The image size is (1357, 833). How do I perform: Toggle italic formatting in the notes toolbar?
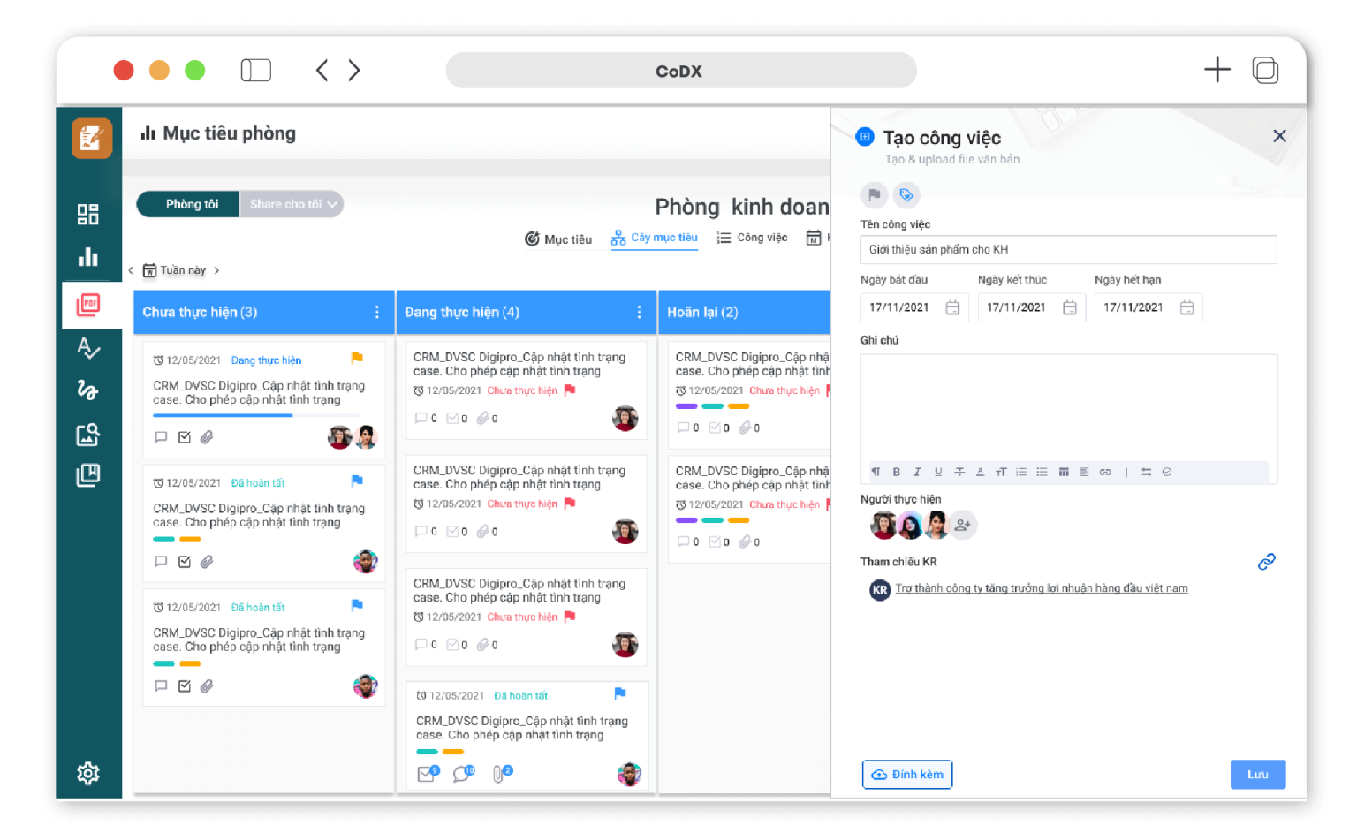click(917, 472)
